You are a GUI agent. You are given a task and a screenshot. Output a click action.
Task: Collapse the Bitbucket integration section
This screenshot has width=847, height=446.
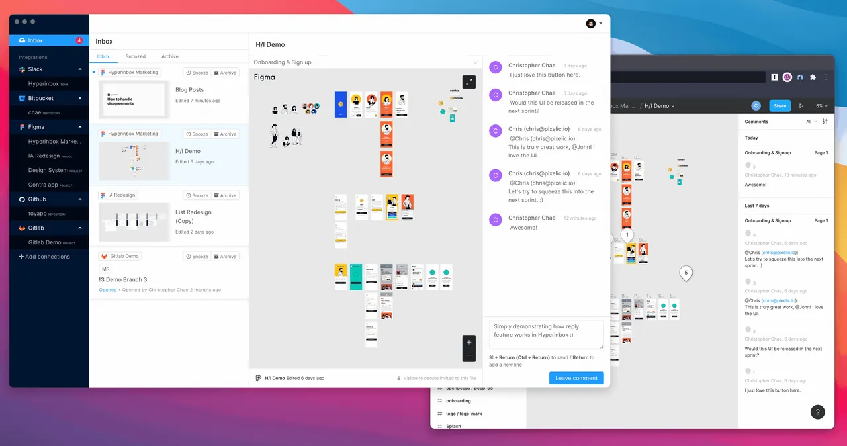point(80,98)
